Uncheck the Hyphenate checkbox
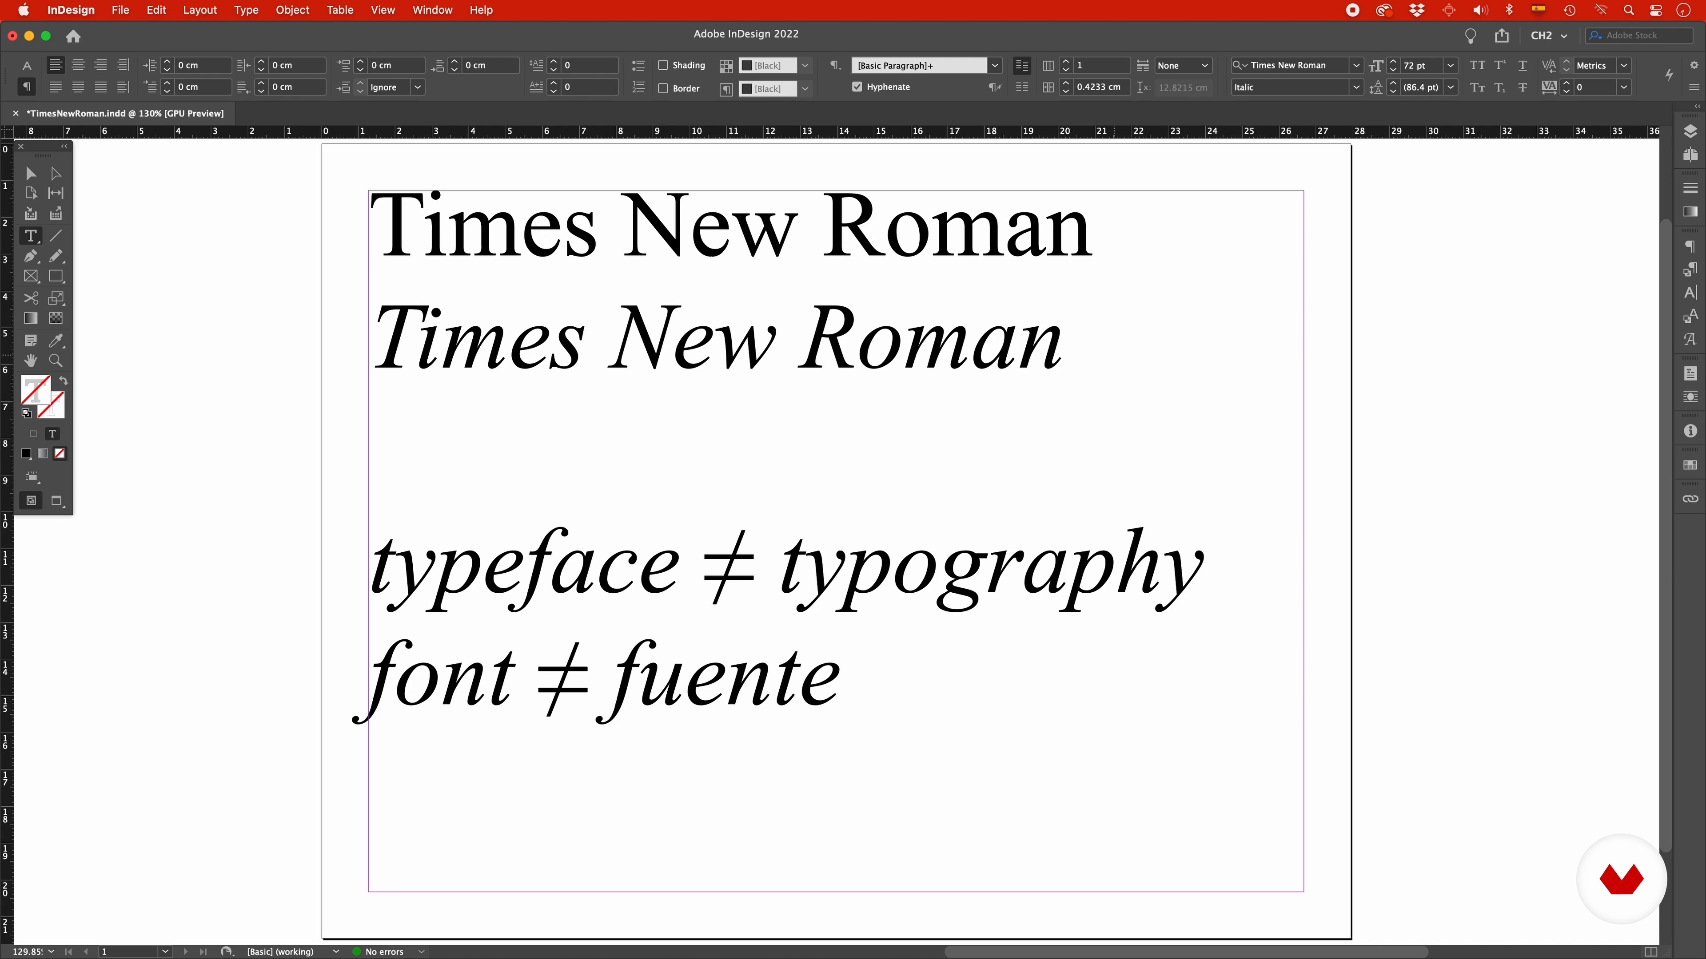The width and height of the screenshot is (1706, 959). pyautogui.click(x=857, y=87)
